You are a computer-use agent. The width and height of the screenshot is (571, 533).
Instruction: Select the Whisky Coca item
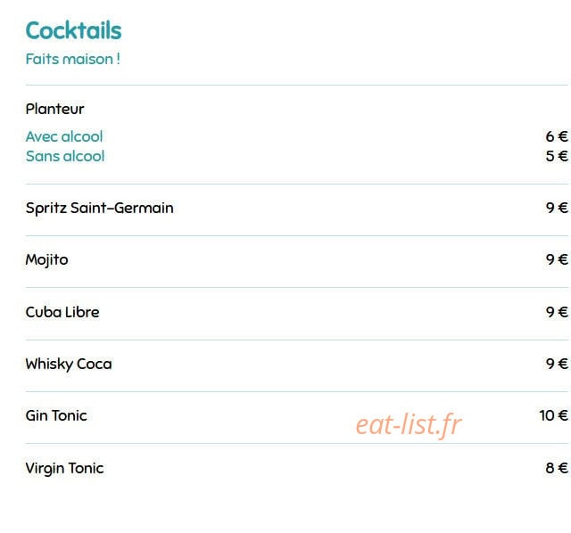pos(69,365)
